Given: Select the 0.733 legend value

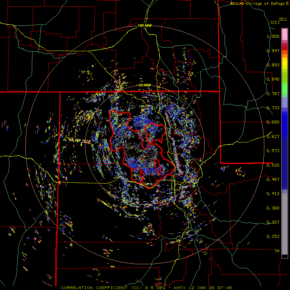Looking at the screenshot, I should (273, 108).
